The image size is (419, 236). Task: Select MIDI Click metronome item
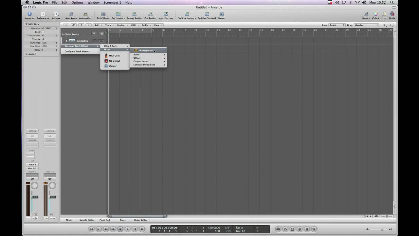[115, 56]
